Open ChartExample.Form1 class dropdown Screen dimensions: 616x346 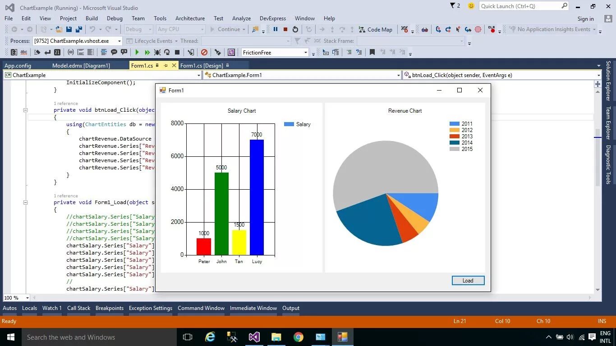tap(399, 75)
